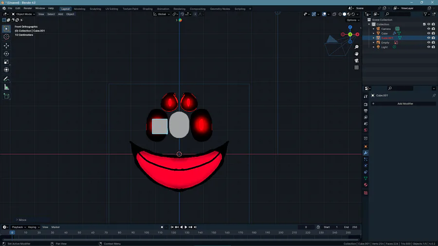Select the Move tool in the toolbar

[6, 46]
